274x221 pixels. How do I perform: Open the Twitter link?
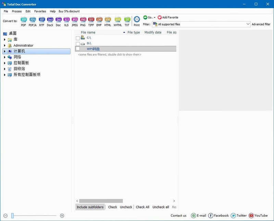pyautogui.click(x=239, y=216)
